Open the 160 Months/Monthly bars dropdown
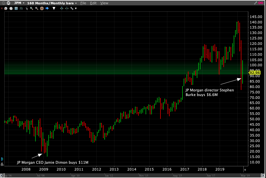Image resolution: width=266 pixels, height=178 pixels. point(52,3)
